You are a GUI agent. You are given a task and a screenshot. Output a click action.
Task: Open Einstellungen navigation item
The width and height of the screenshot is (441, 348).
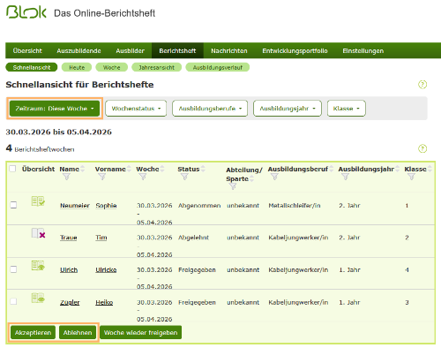click(363, 50)
